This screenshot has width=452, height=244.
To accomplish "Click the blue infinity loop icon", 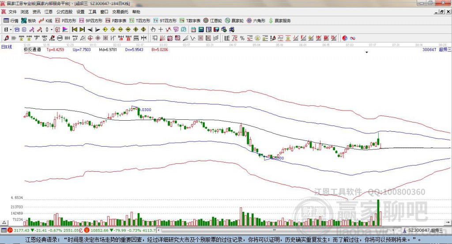I will coord(353,38).
